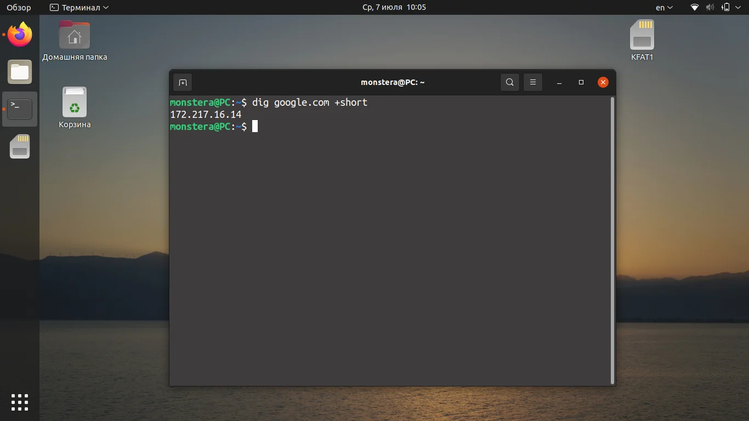Click the monstera@PC: ~ window title
The width and height of the screenshot is (749, 421).
tap(393, 82)
